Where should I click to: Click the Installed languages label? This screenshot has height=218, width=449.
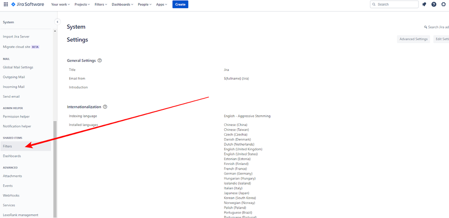click(x=84, y=125)
